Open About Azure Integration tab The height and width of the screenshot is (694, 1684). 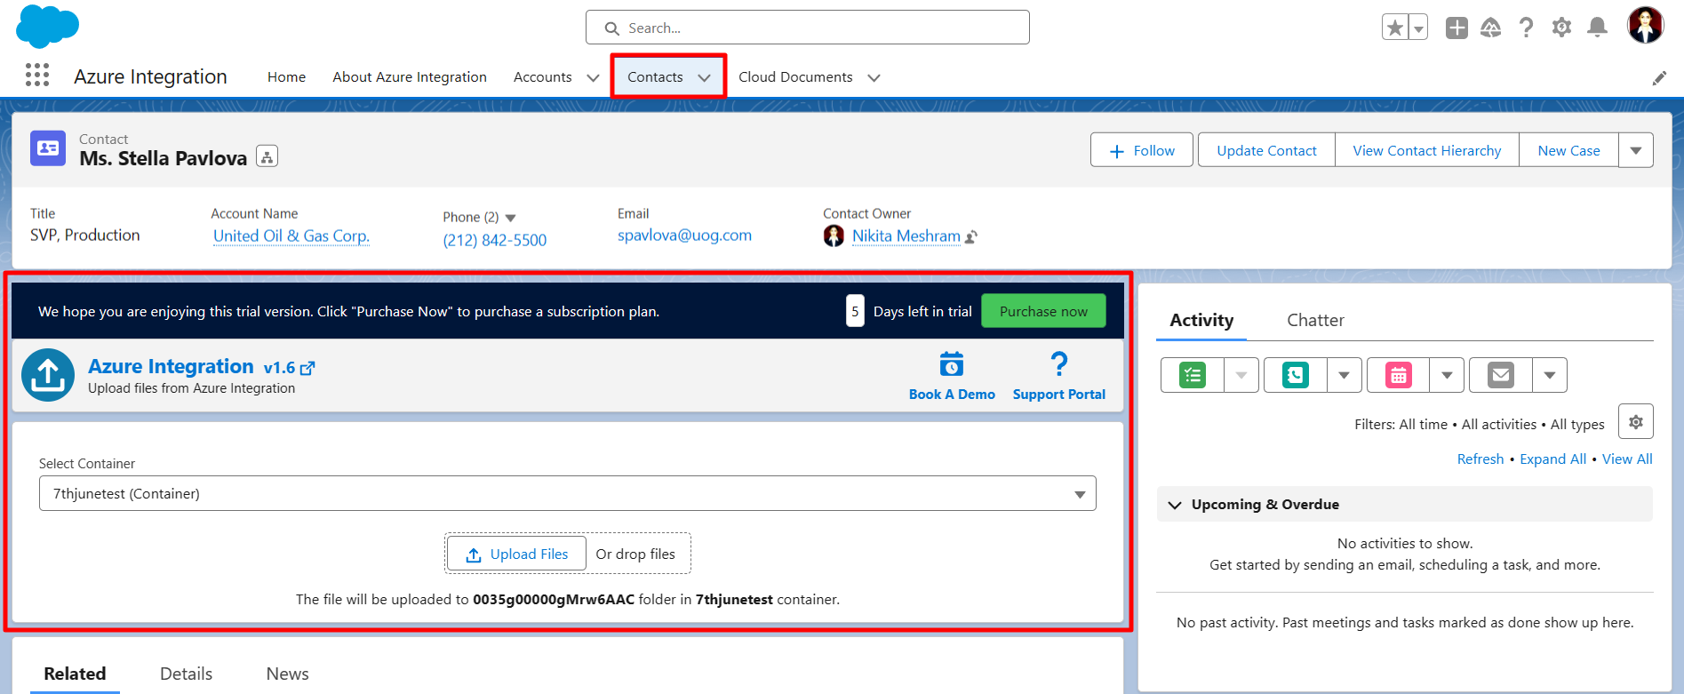coord(410,77)
